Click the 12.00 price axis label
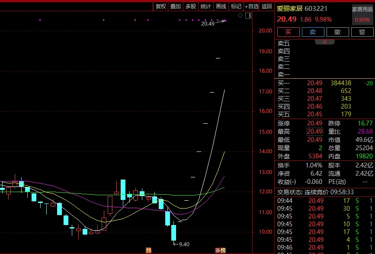This screenshot has height=254, width=375. 266,192
